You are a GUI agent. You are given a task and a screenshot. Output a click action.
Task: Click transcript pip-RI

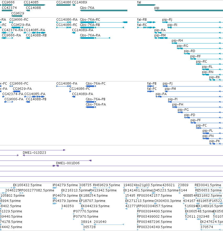[172, 25]
